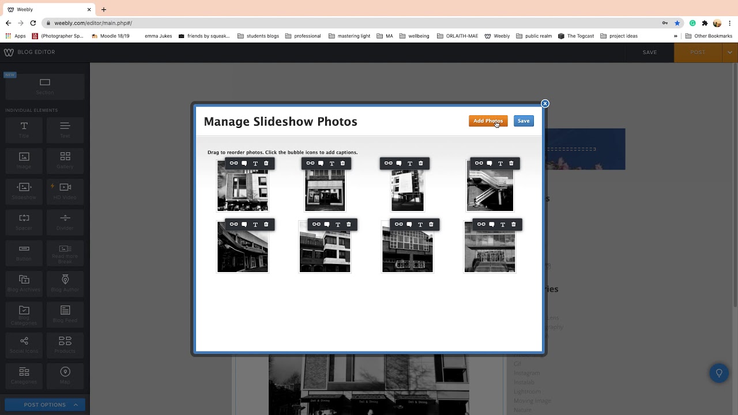
Task: Select the Blog Author element
Action: pyautogui.click(x=65, y=283)
